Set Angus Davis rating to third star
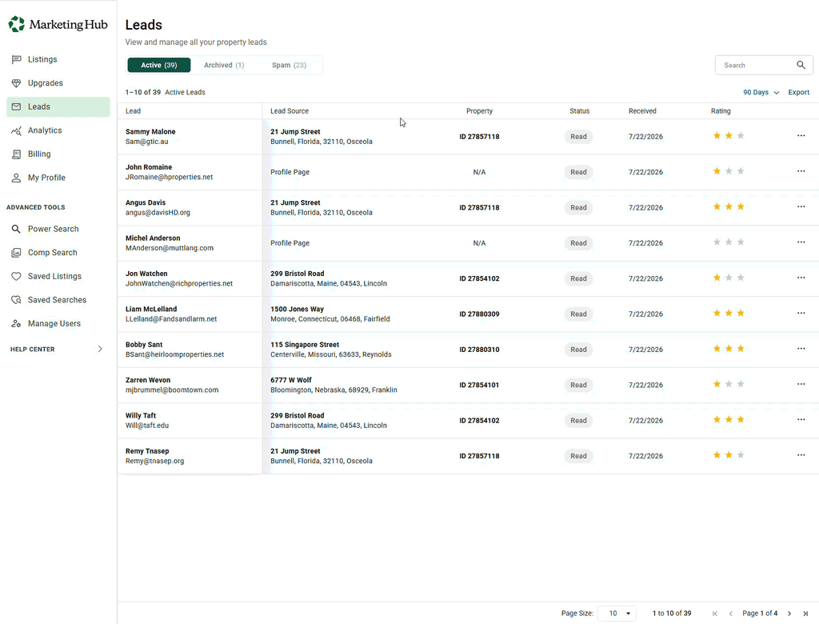 [741, 206]
